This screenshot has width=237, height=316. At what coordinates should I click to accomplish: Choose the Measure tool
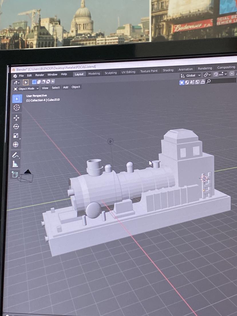click(15, 164)
